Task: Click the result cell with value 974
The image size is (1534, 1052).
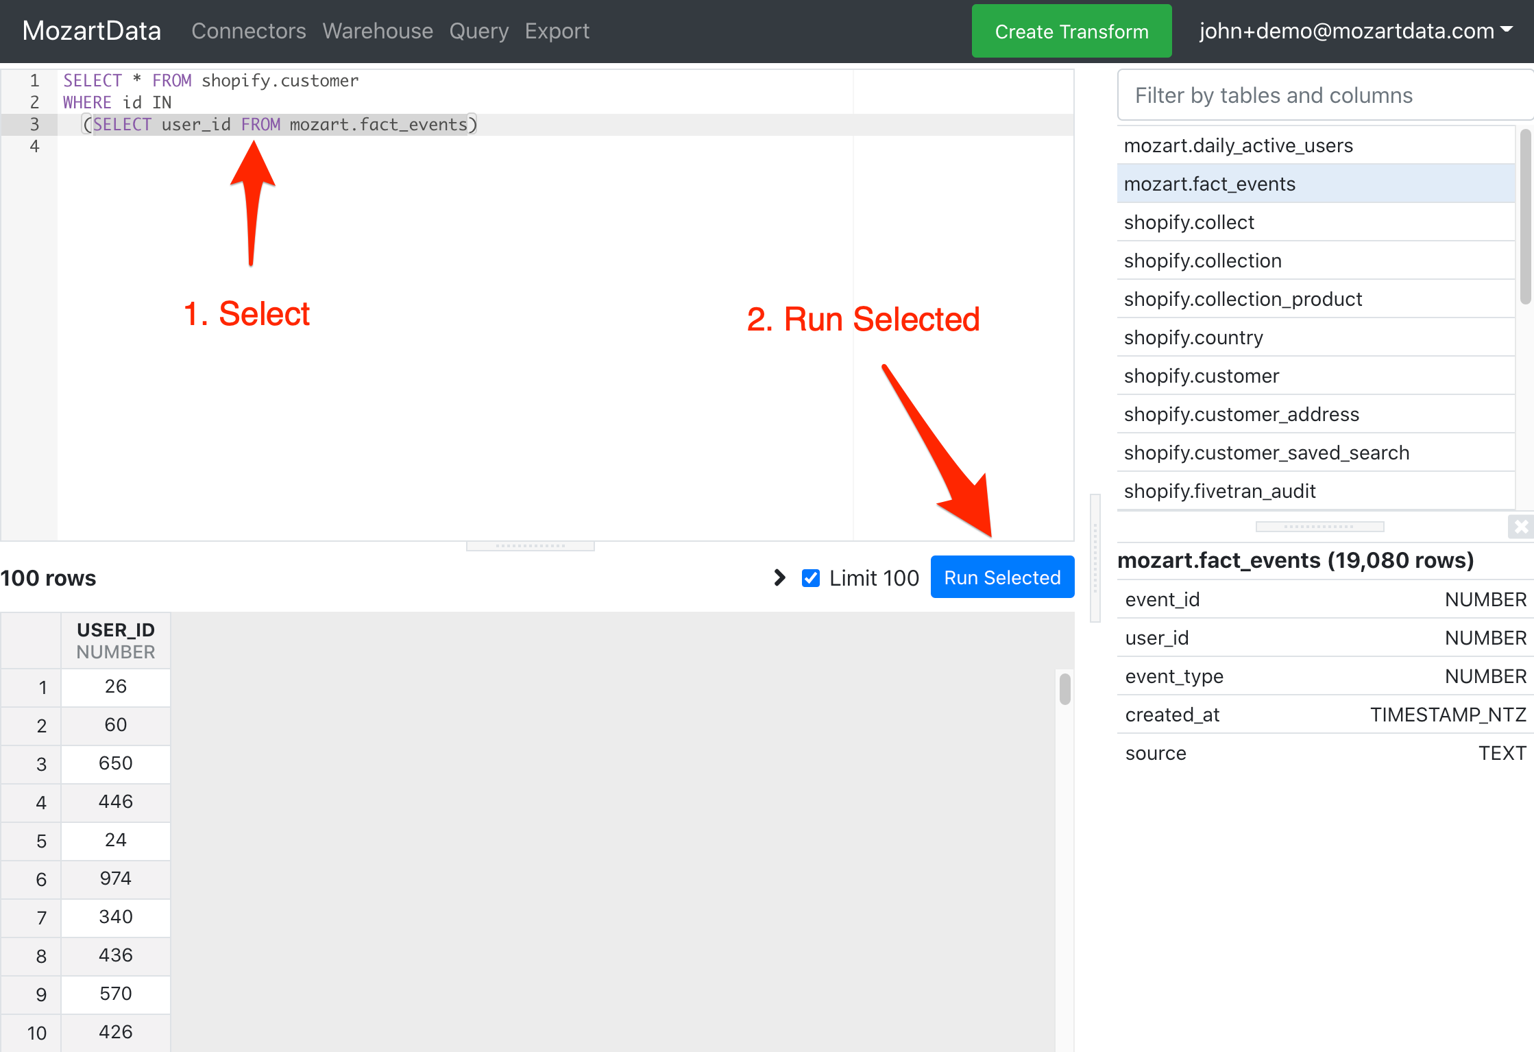Action: click(116, 878)
